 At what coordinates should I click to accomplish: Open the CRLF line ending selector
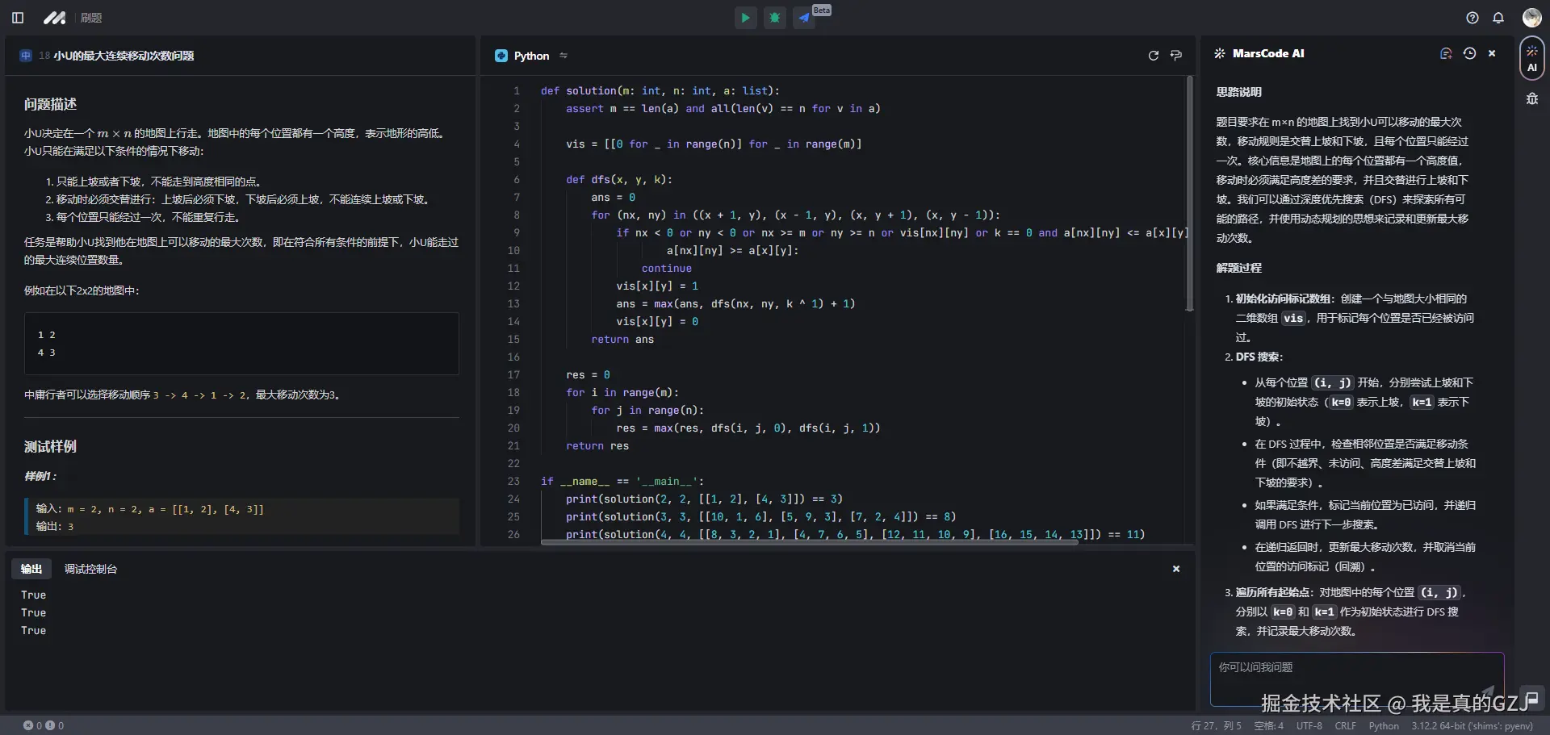pos(1345,726)
